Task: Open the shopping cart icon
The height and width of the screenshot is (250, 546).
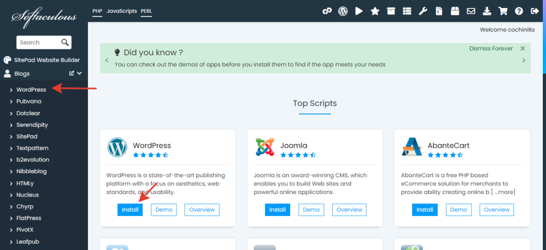Action: click(x=503, y=11)
